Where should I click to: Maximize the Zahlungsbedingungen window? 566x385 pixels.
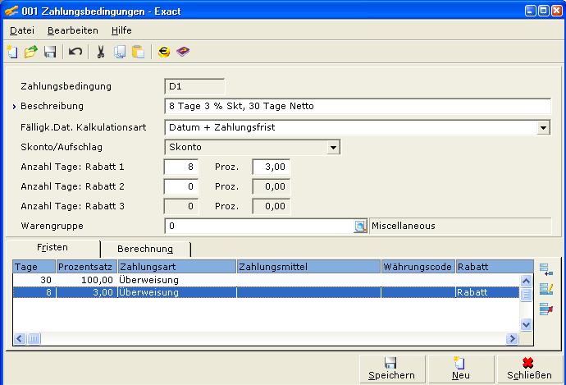click(x=544, y=11)
